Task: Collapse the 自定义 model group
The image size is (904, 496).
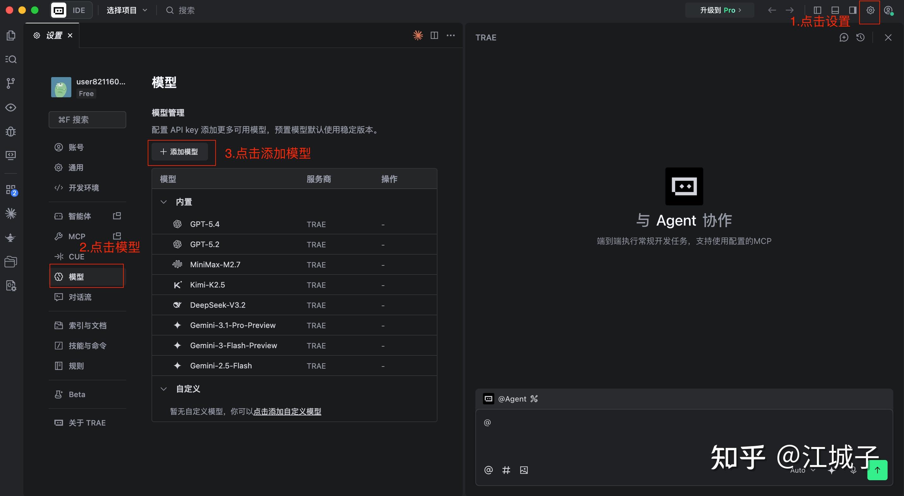Action: pyautogui.click(x=164, y=389)
